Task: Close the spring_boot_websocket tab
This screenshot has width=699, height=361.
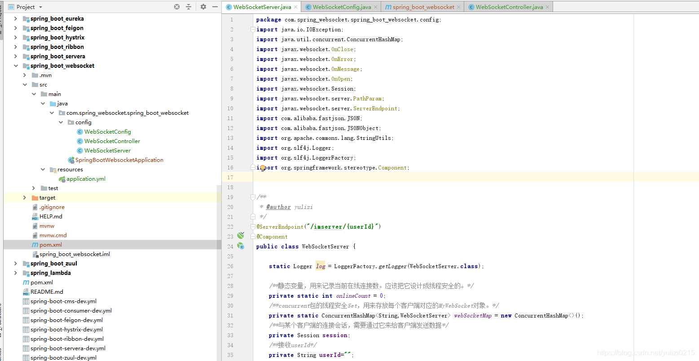Action: [x=458, y=7]
